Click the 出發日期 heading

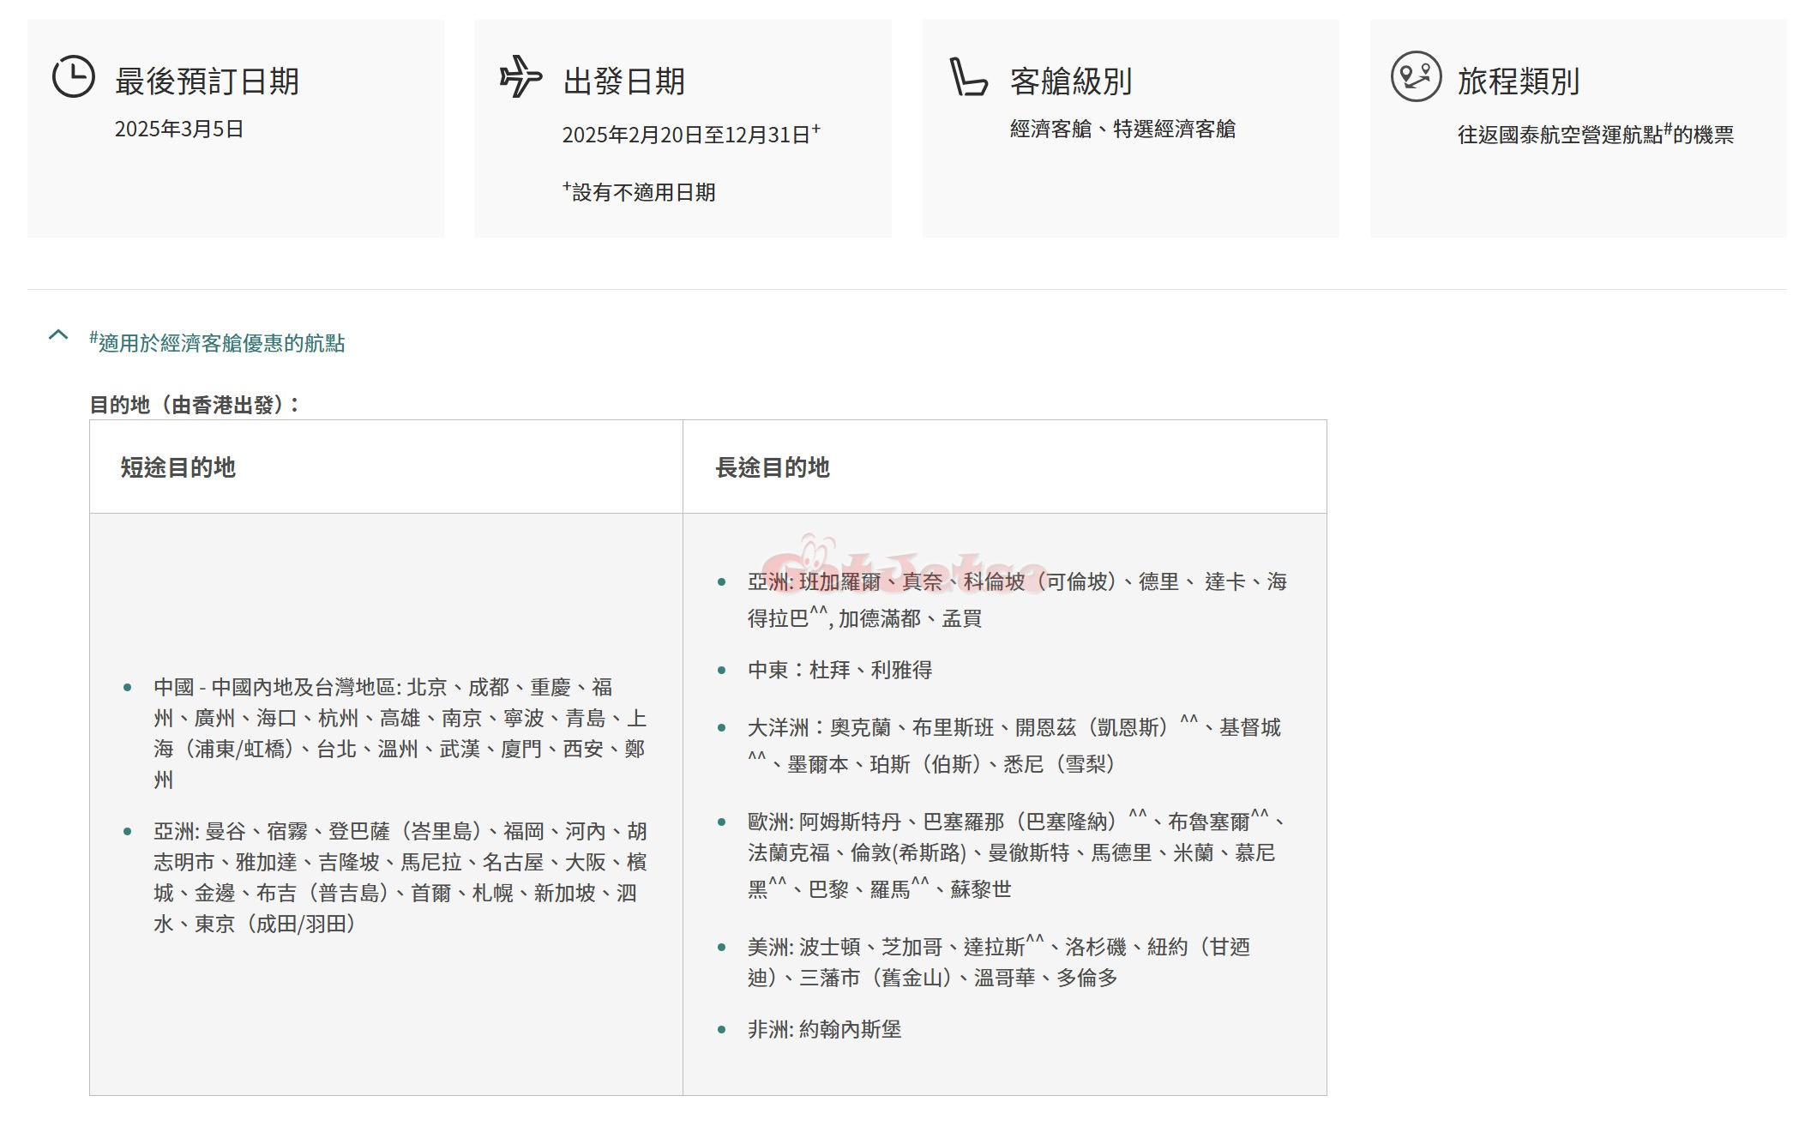point(623,81)
